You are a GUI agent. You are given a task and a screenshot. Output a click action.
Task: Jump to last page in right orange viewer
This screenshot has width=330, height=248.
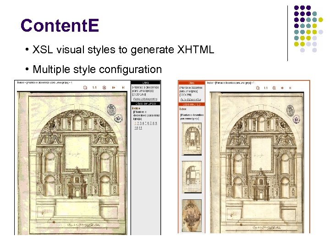291,88
